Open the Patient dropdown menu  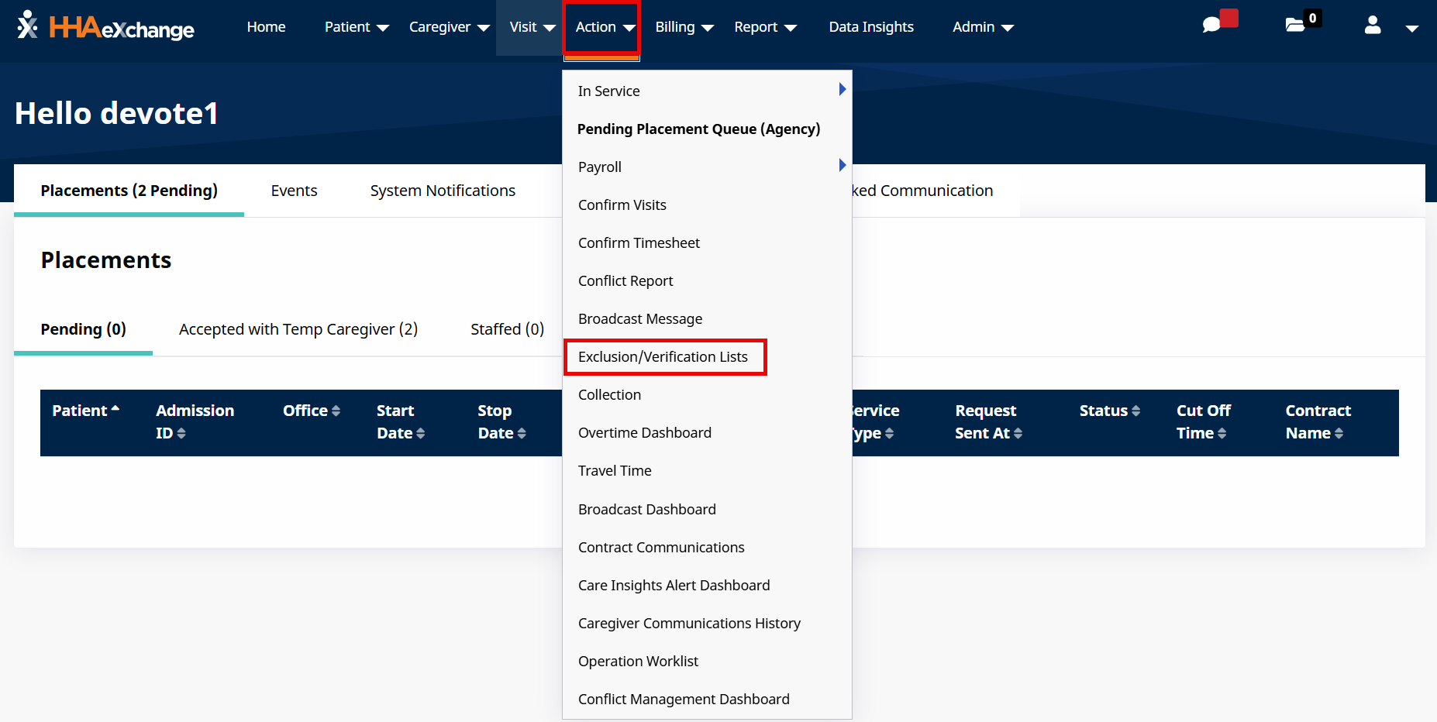pyautogui.click(x=357, y=27)
